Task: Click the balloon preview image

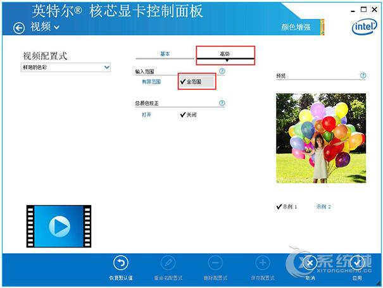Action: 321,139
